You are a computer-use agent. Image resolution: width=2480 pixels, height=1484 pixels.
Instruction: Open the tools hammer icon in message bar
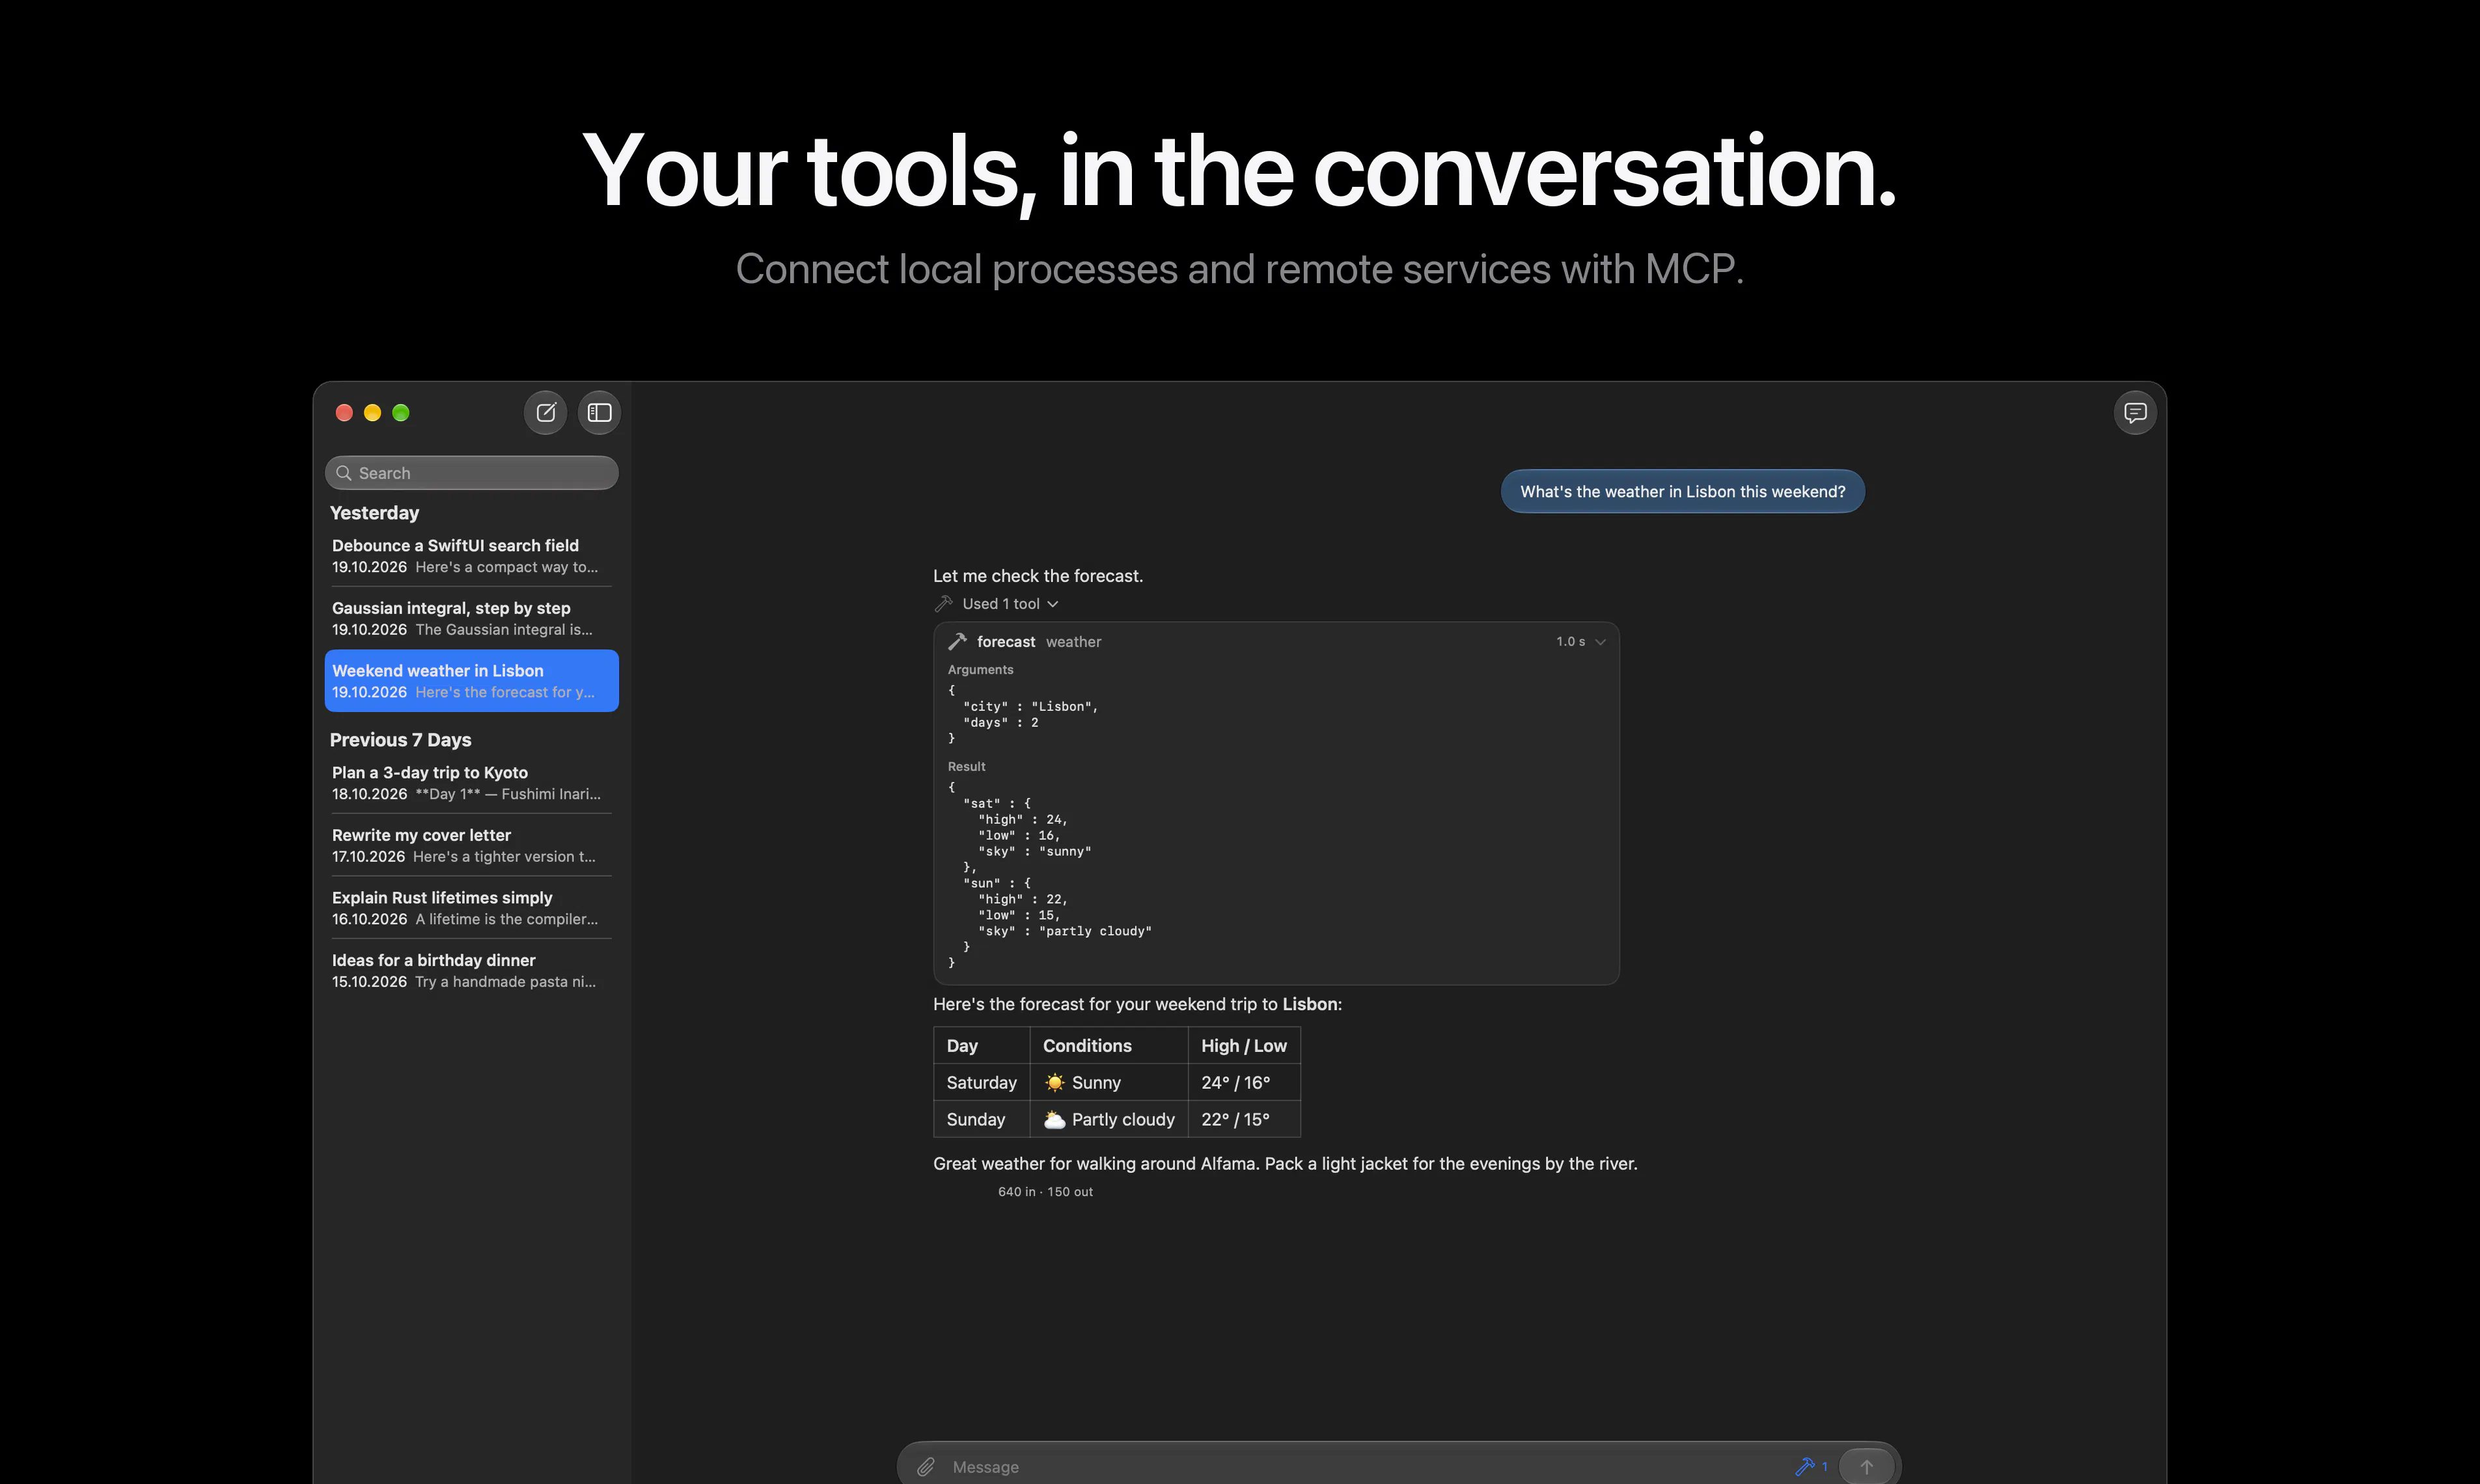[1805, 1466]
